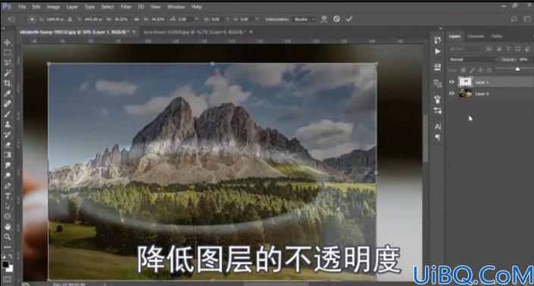Viewport: 534px width, 286px height.
Task: Open the Character panel icon
Action: [x=438, y=127]
